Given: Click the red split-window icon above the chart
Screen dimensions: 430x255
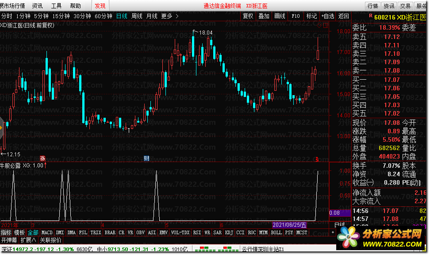Looking at the screenshot, I should point(326,25).
